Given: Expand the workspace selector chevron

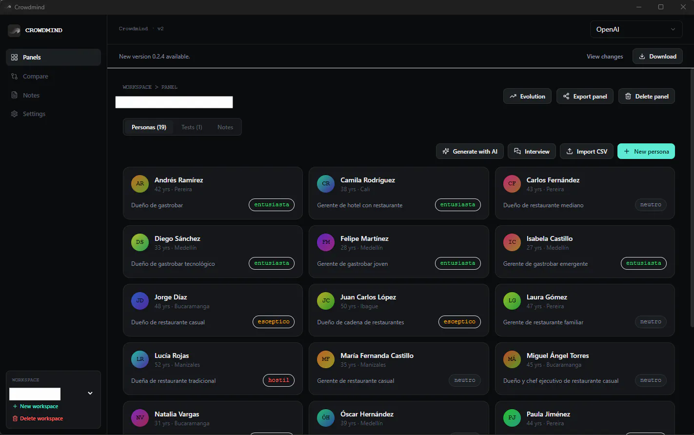Looking at the screenshot, I should [90, 394].
